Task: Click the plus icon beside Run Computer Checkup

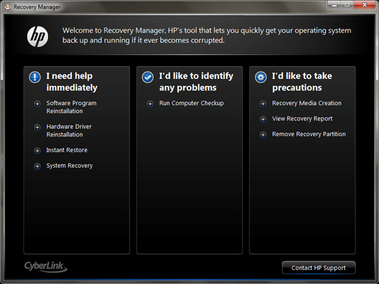Action: (150, 104)
